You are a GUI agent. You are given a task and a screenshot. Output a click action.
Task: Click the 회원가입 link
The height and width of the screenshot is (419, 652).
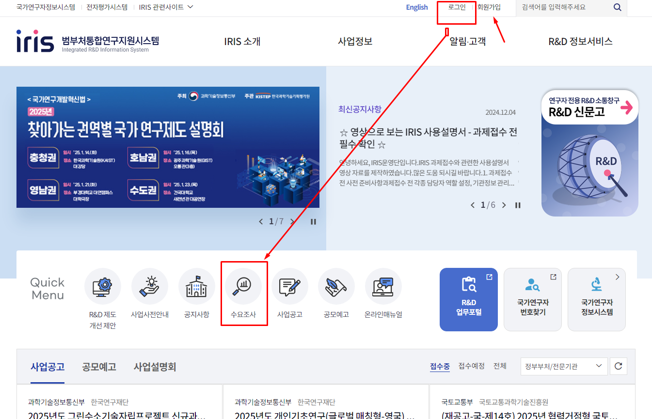tap(489, 7)
